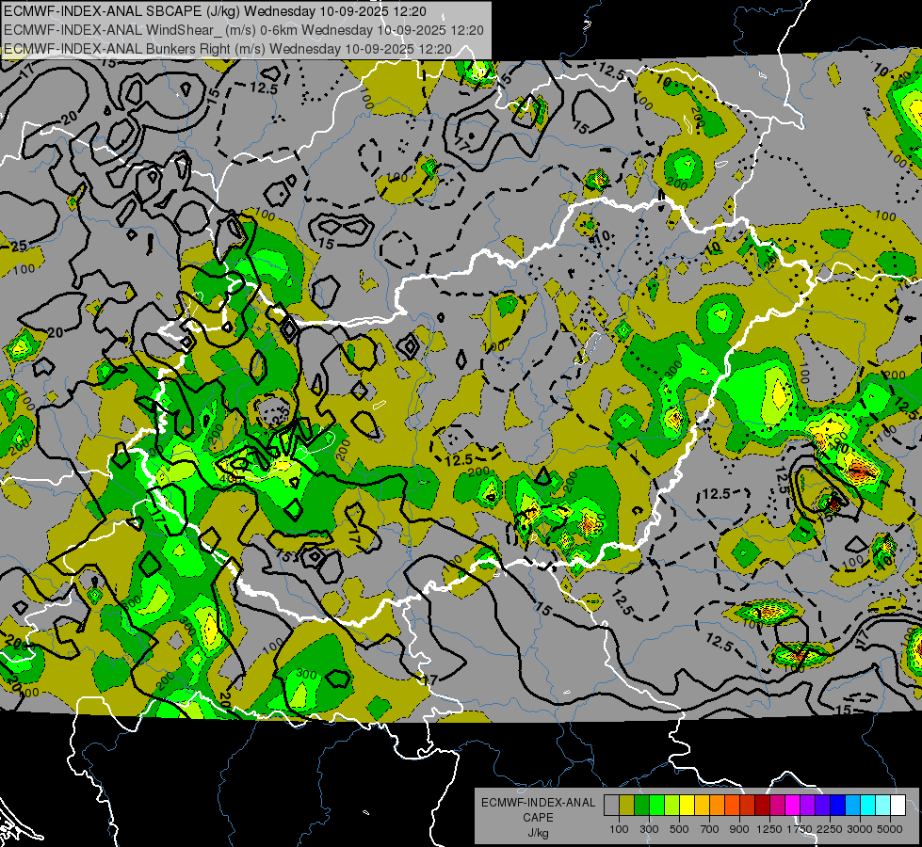922x847 pixels.
Task: Select the cyan legend swatch
Action: [x=868, y=806]
